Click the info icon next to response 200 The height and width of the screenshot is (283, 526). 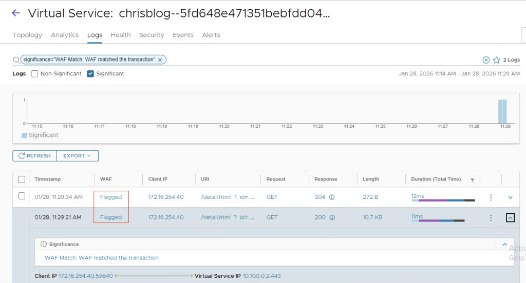pos(332,217)
